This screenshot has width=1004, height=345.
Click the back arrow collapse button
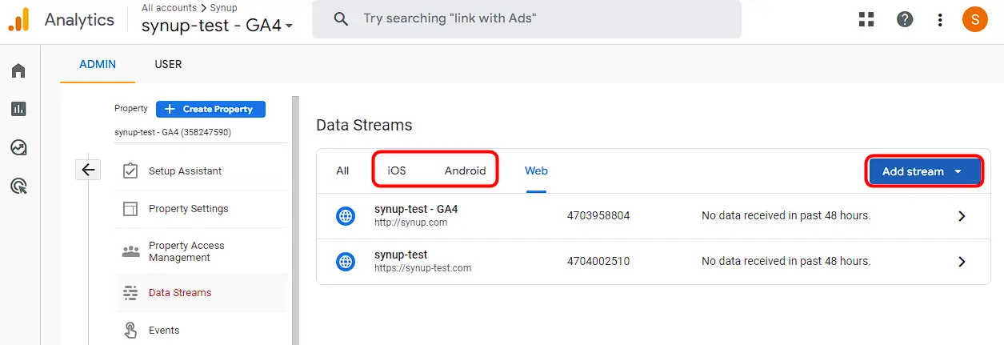coord(88,170)
